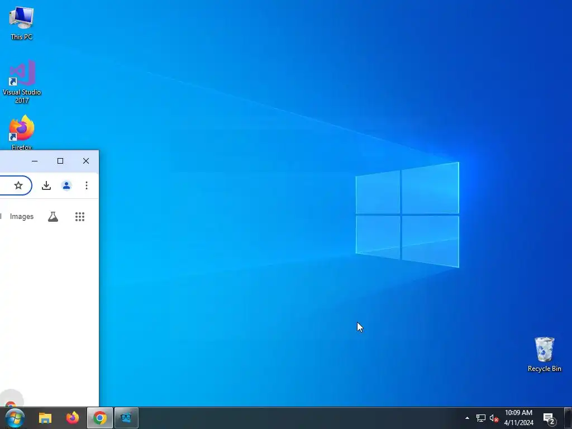This screenshot has height=429, width=572.
Task: Open the Google apps grid
Action: coord(80,216)
